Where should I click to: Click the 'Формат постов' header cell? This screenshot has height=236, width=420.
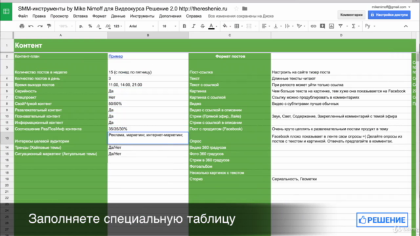tap(230, 56)
